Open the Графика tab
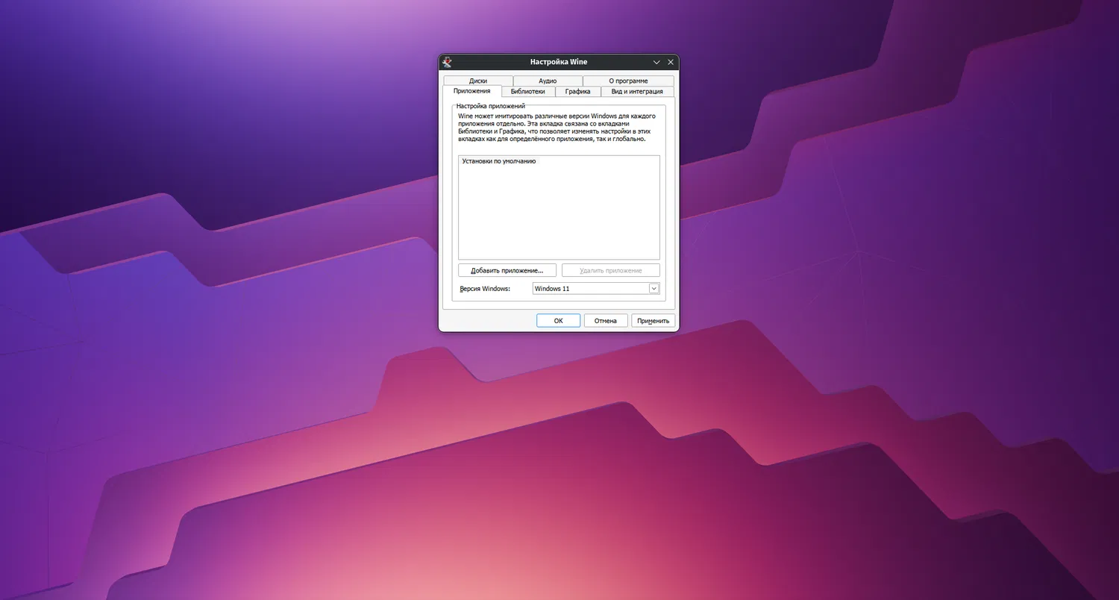The height and width of the screenshot is (600, 1119). 577,91
